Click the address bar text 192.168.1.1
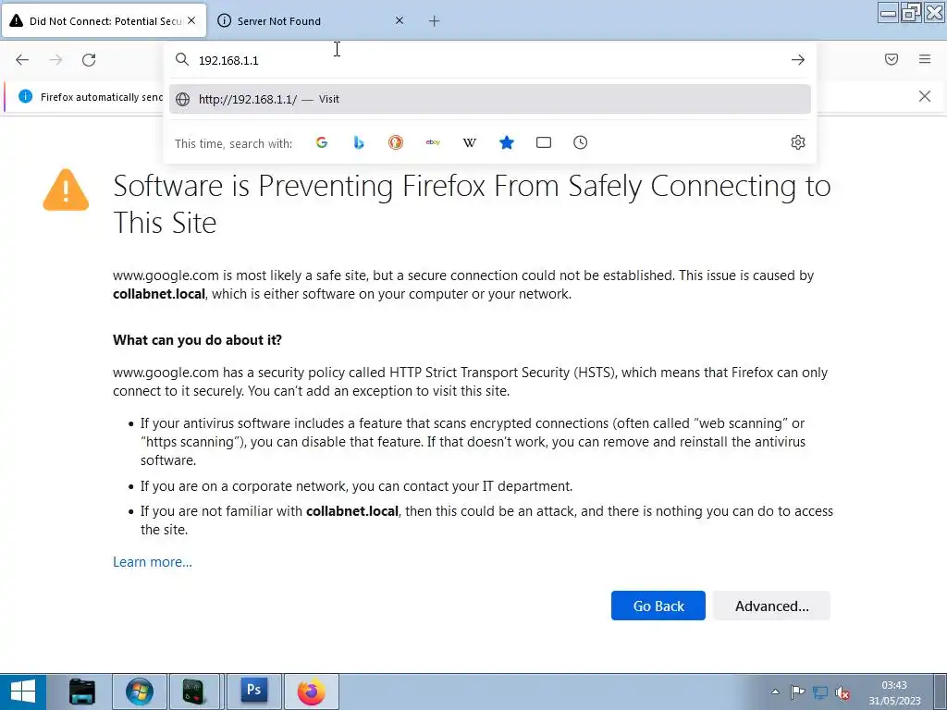The width and height of the screenshot is (947, 710). click(228, 60)
